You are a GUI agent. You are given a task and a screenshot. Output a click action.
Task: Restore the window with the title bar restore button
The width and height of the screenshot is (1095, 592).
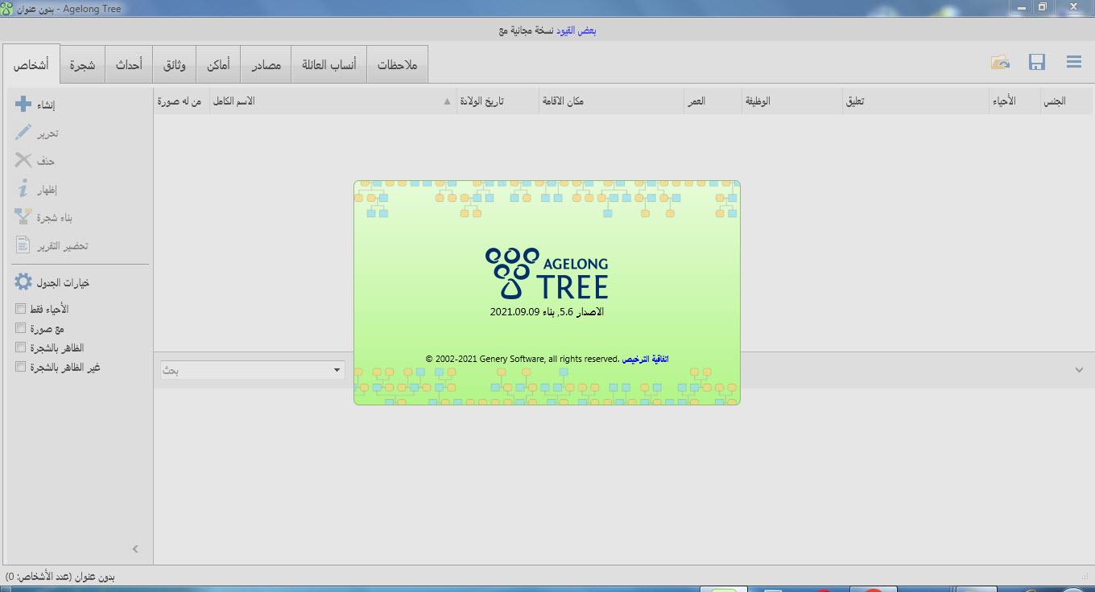coord(1042,6)
